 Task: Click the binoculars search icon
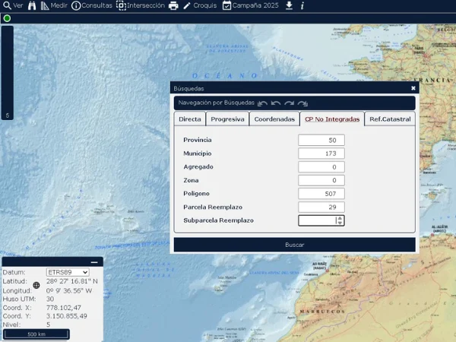pos(32,5)
